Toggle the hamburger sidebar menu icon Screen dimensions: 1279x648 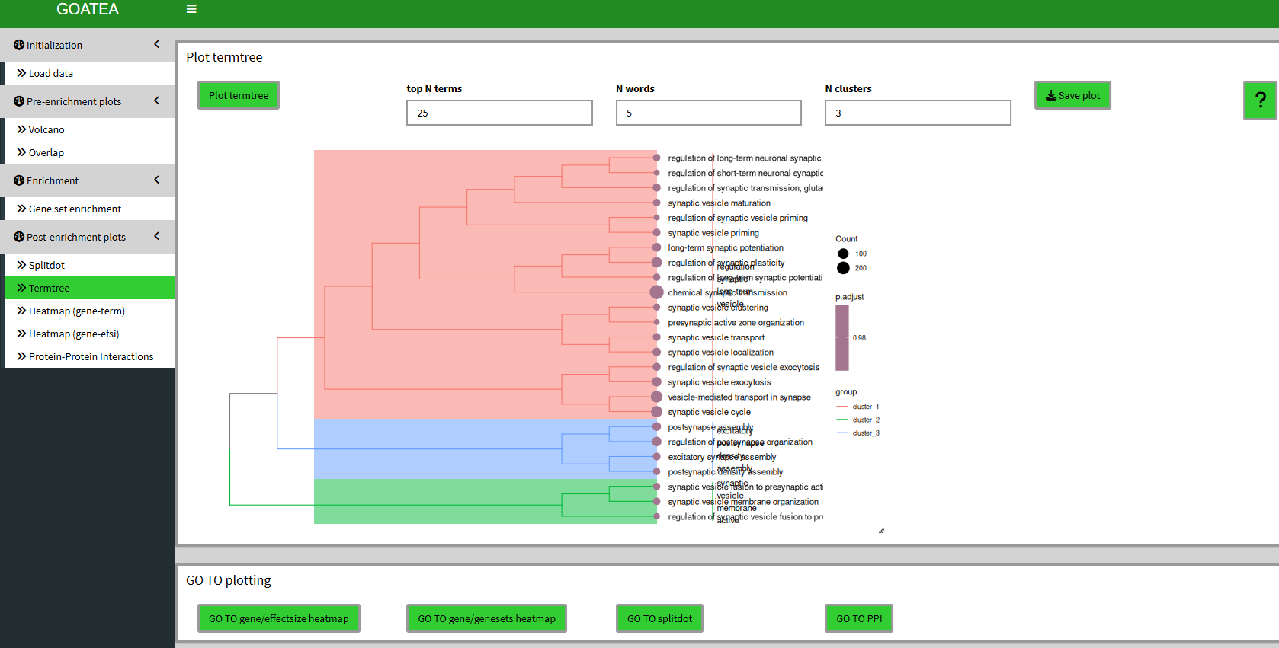191,9
